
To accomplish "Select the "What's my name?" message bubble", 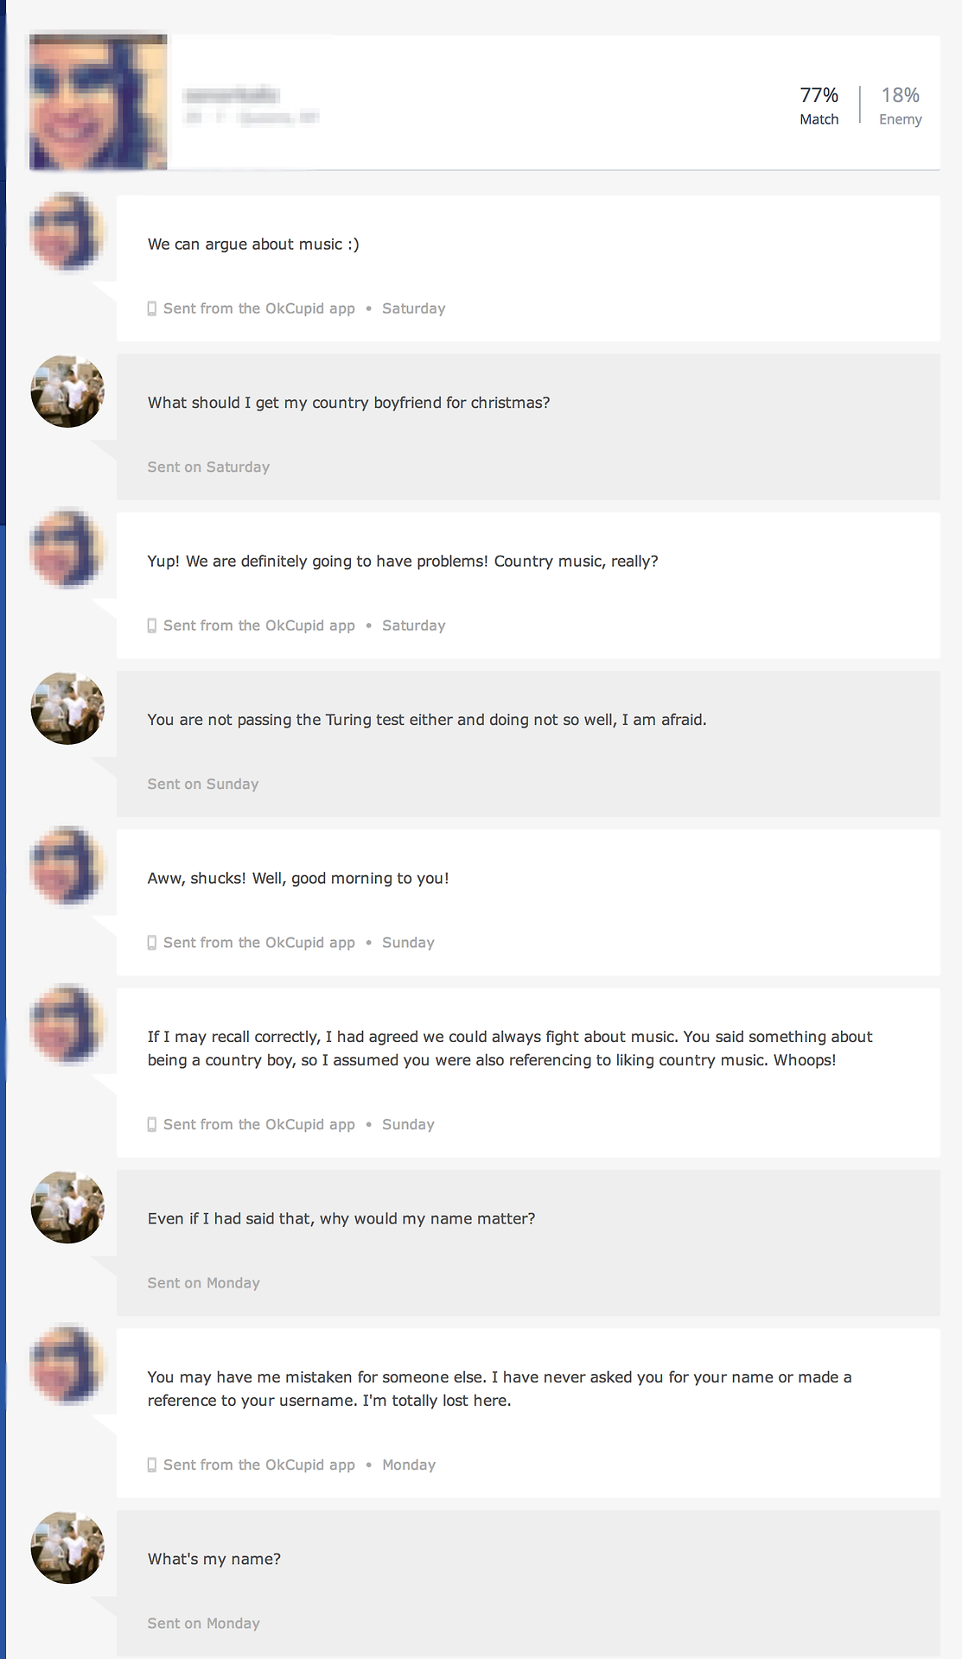I will pos(528,1583).
